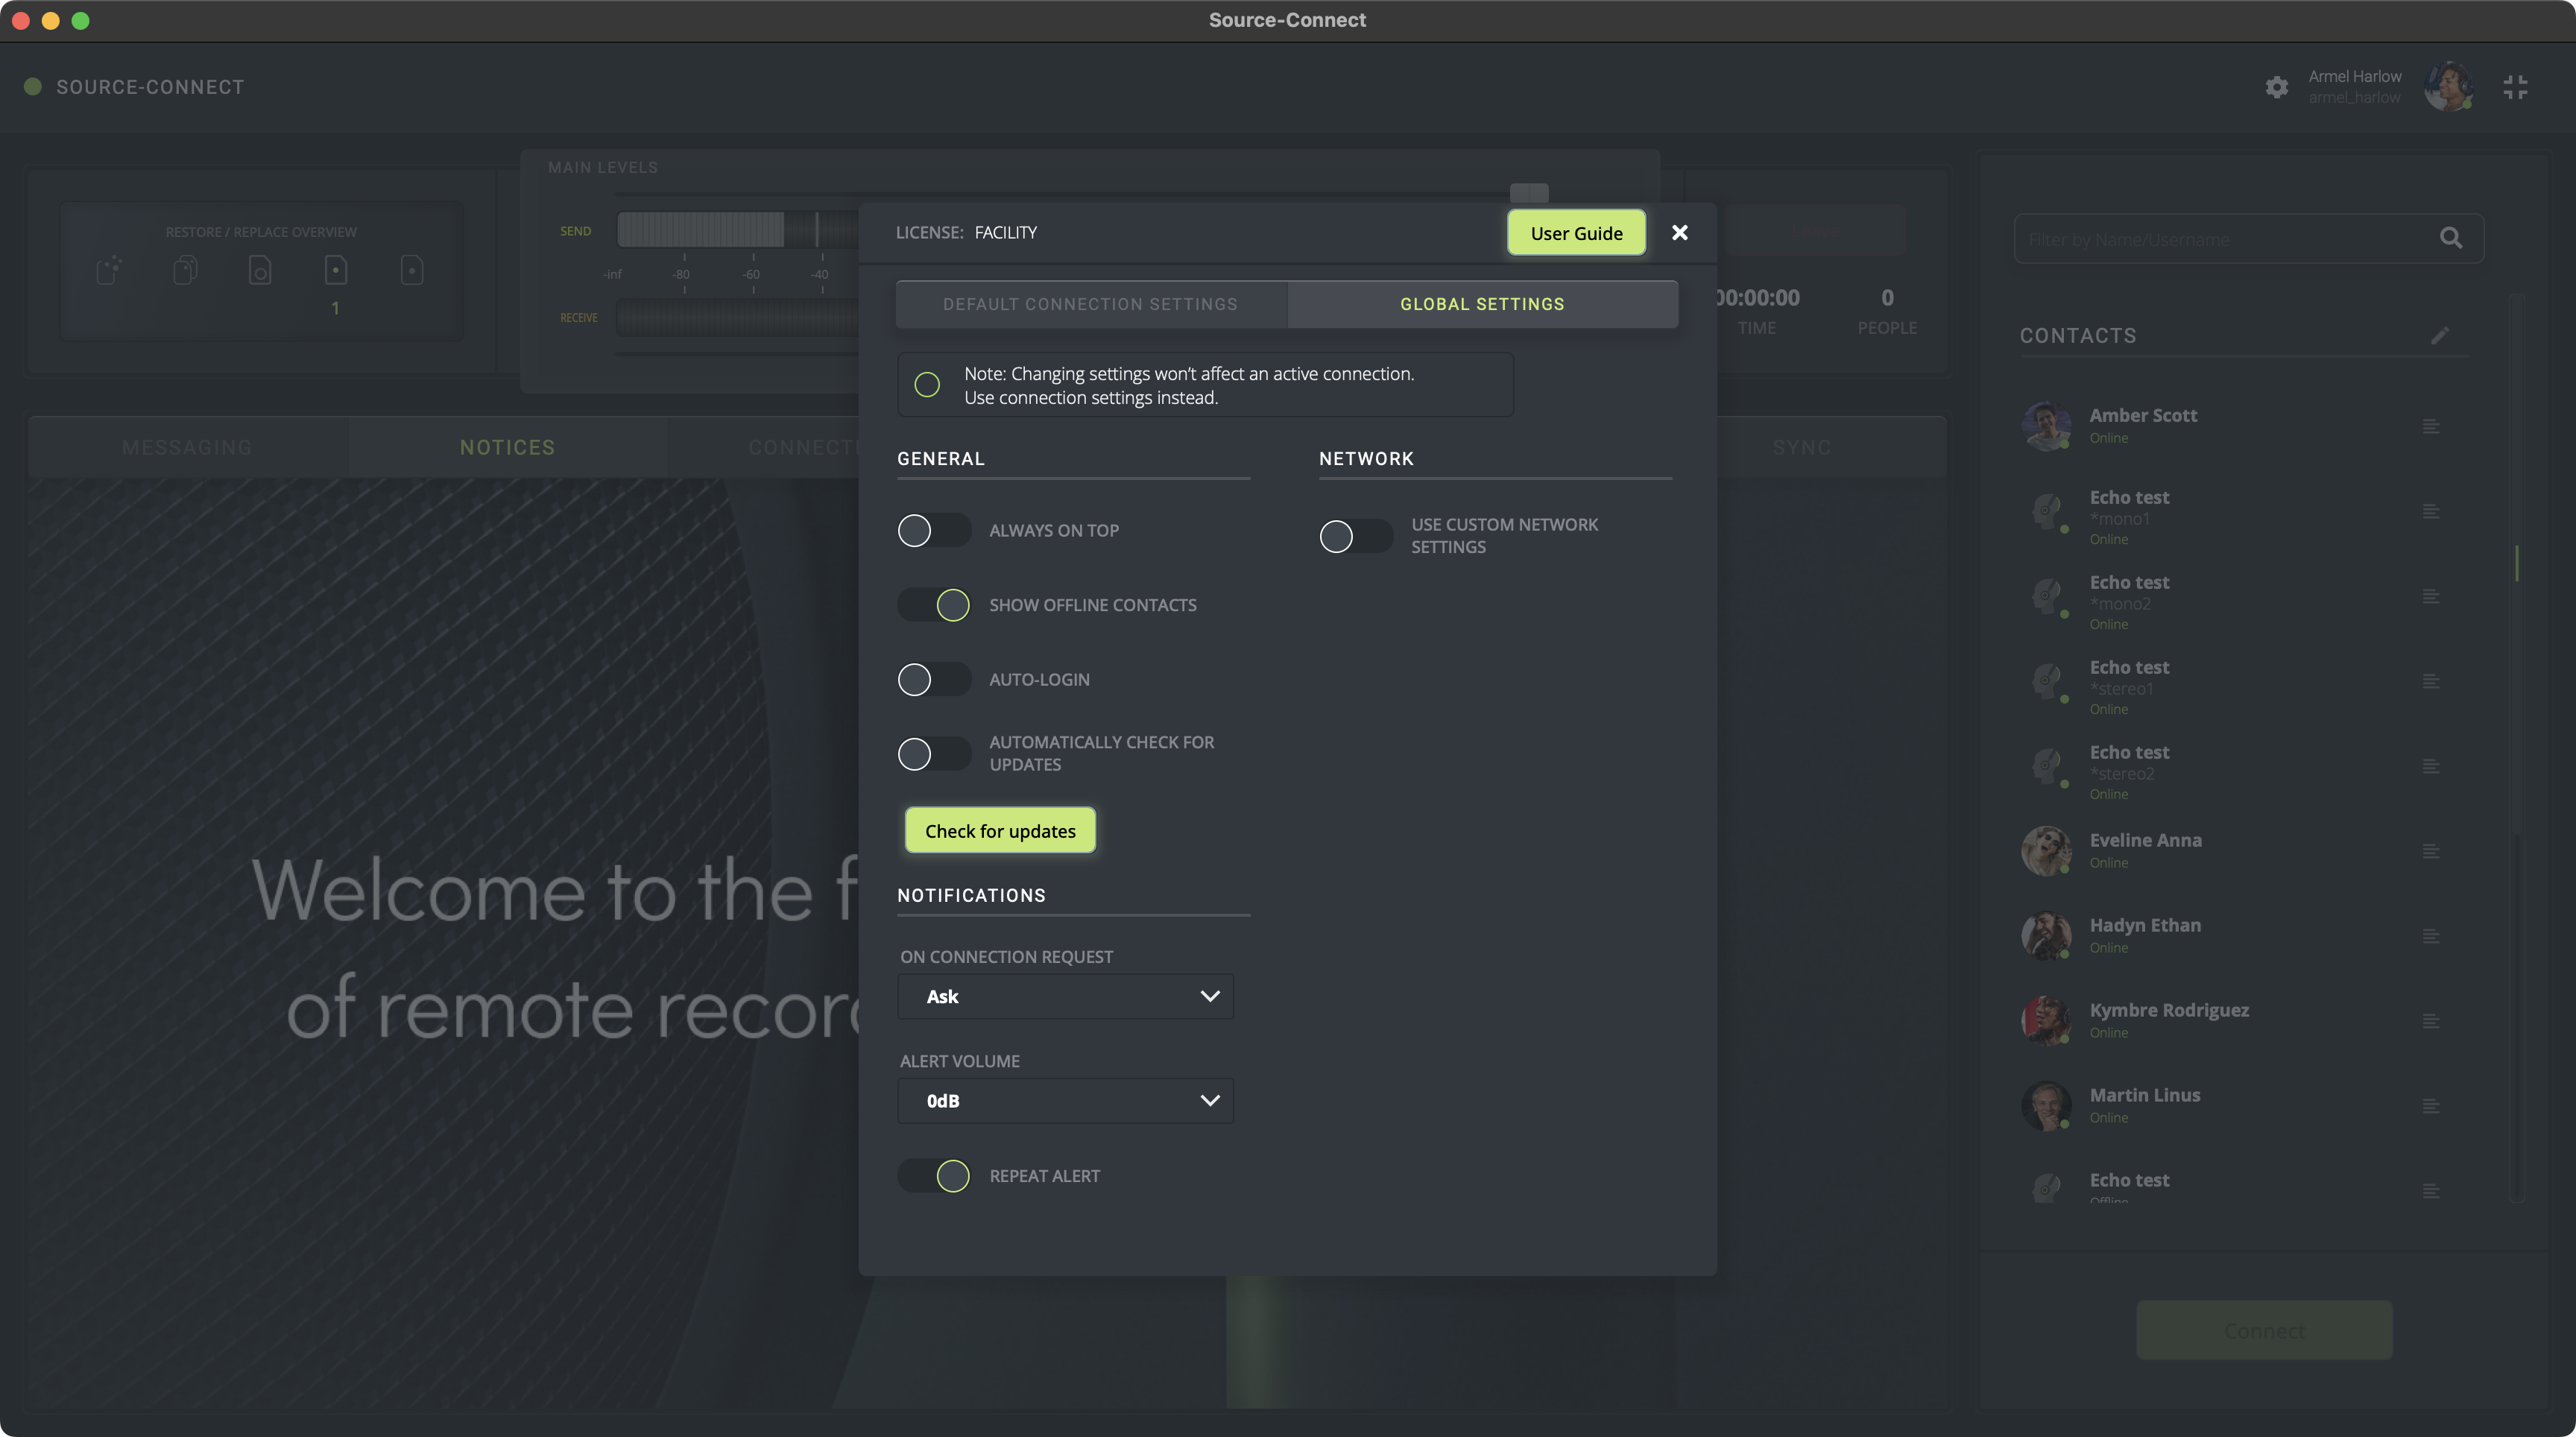Open Amber Scott's contact menu icon

click(2431, 427)
